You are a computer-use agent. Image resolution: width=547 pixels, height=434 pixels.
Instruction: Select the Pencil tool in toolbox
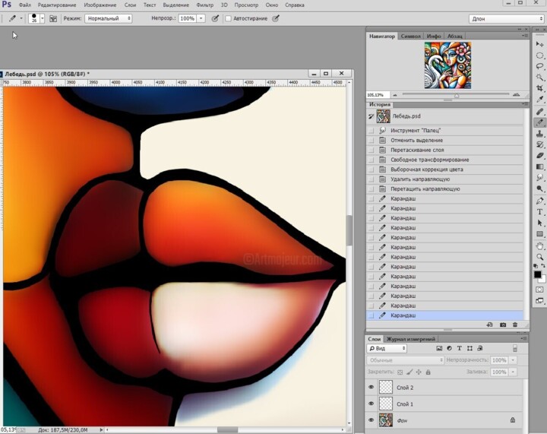[539, 122]
